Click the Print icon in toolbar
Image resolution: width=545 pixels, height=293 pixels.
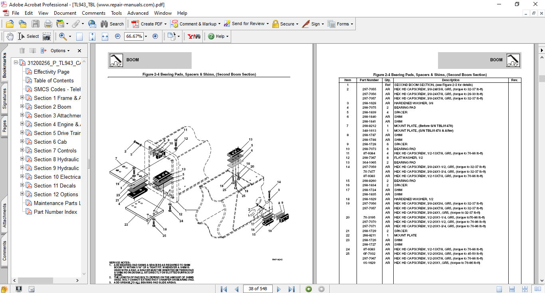coord(48,24)
